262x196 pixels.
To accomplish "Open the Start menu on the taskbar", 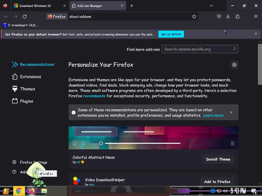I will pyautogui.click(x=6, y=191).
